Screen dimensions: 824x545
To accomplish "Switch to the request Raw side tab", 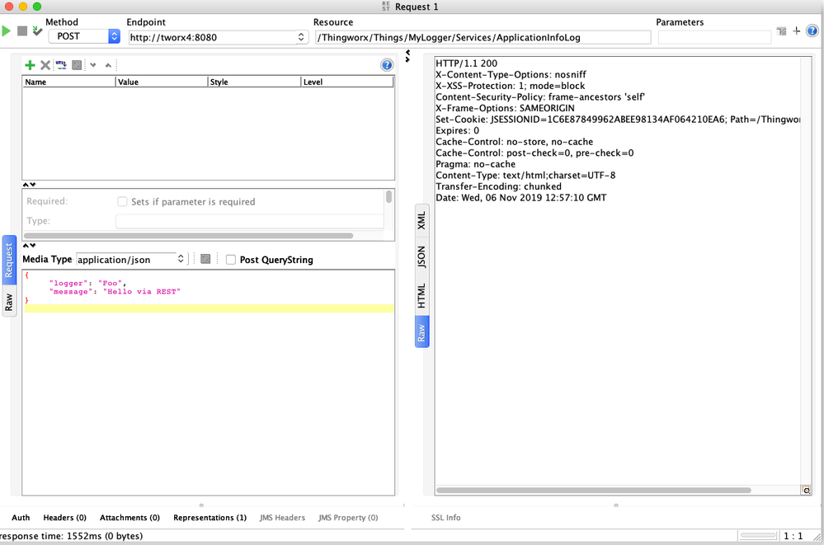I will 9,303.
